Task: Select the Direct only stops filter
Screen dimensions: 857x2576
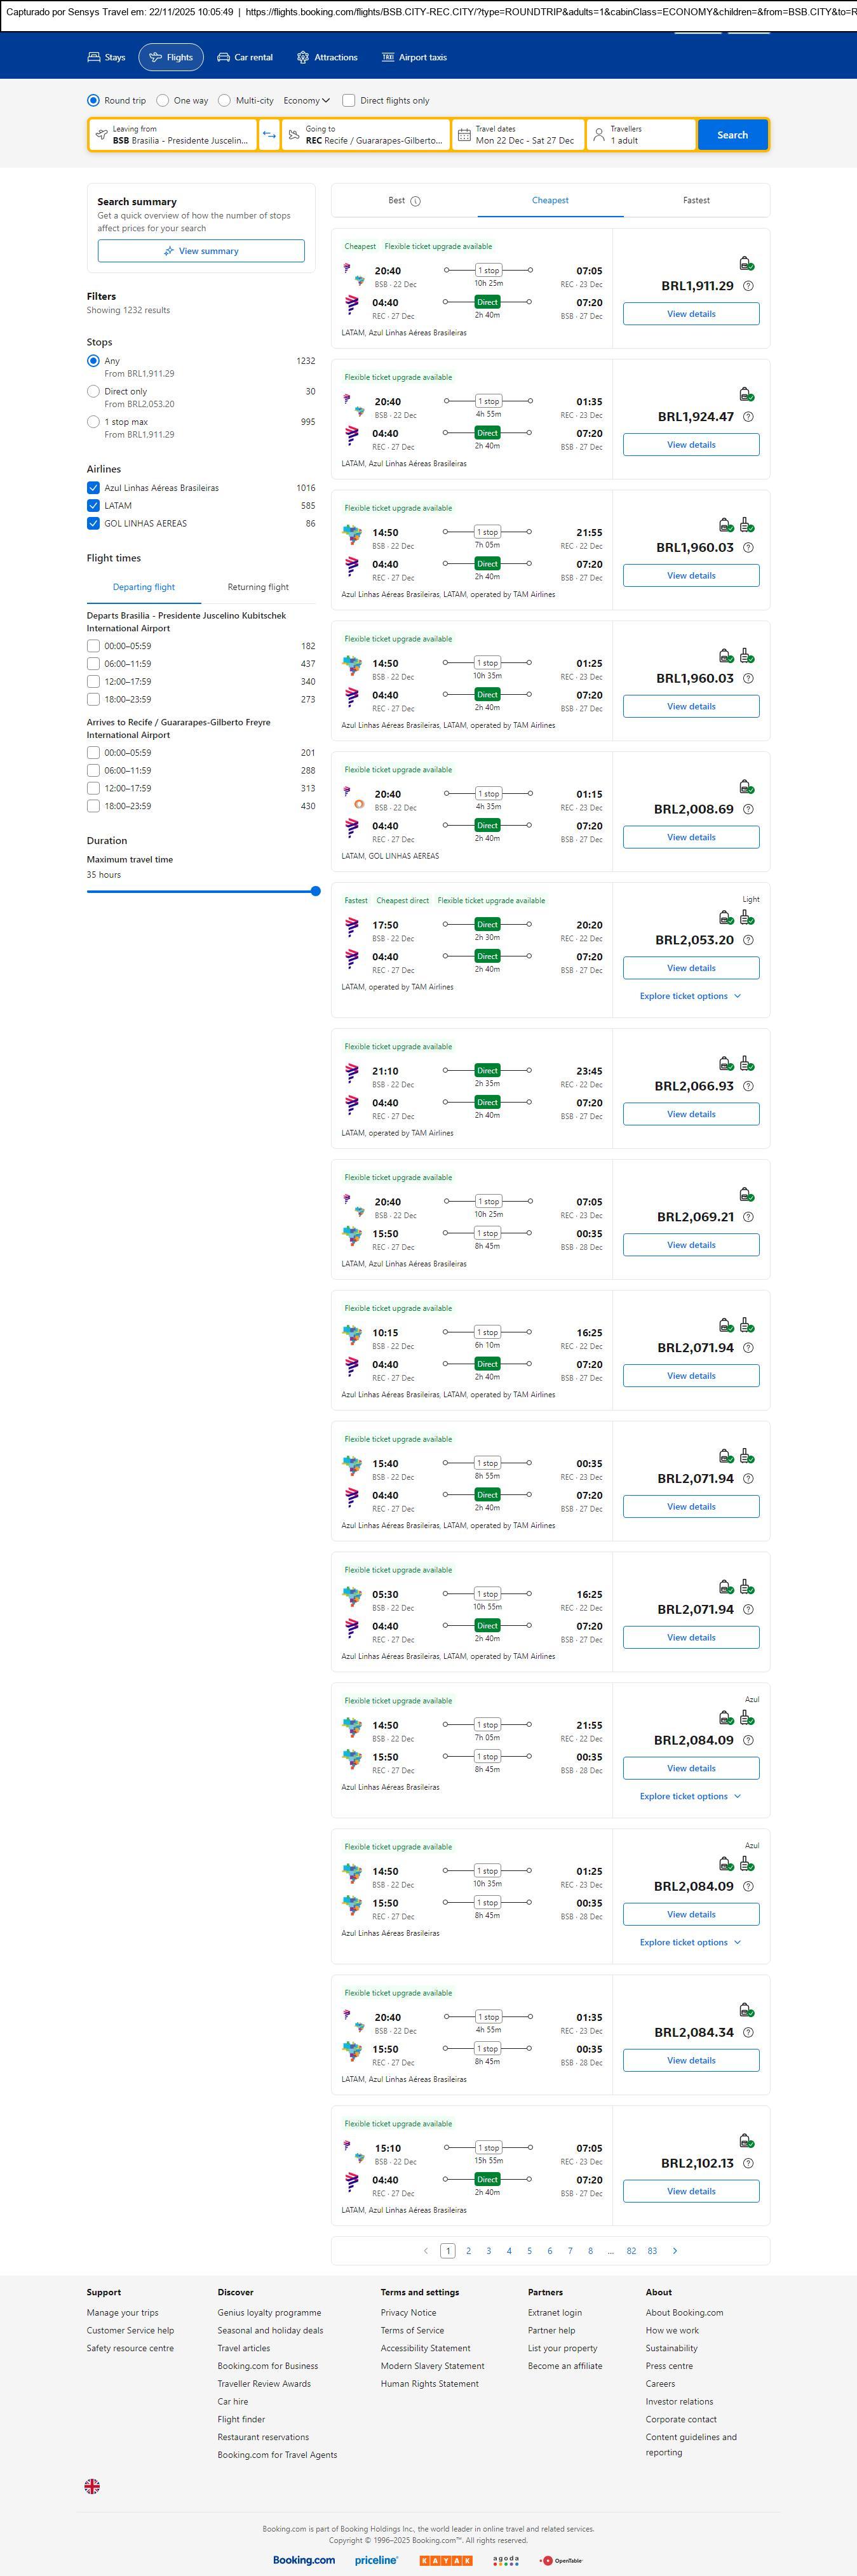Action: point(93,392)
